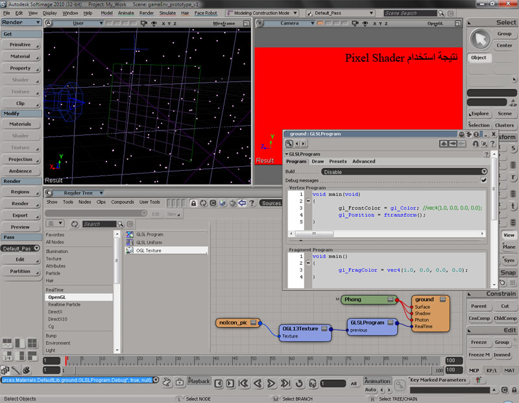Screen dimensions: 519x403
Task: Click the key icon in GLSLProgram property editor
Action: point(289,143)
